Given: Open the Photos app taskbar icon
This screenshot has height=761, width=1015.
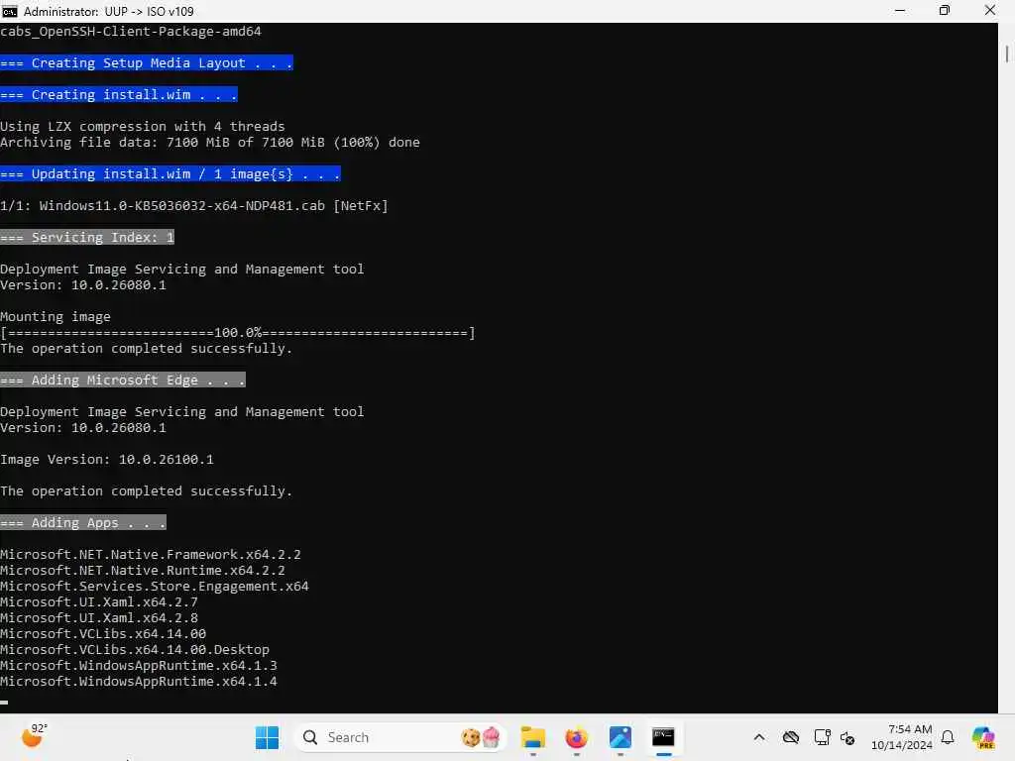Looking at the screenshot, I should [x=620, y=737].
